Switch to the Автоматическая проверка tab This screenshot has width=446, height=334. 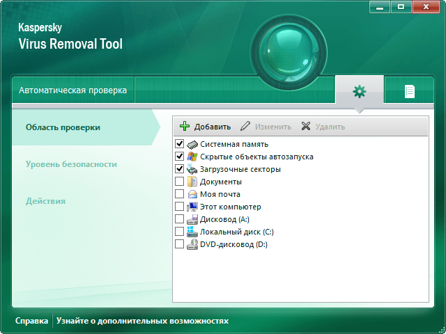click(72, 90)
